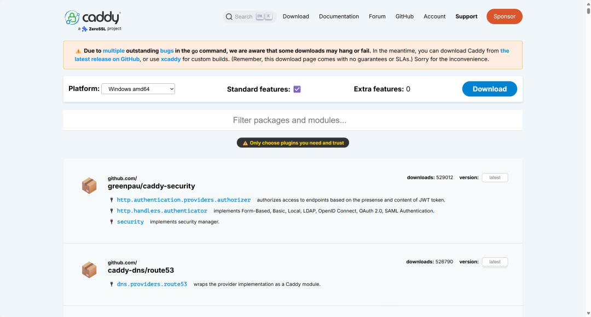Click the caddy-security package box icon
591x317 pixels.
click(x=89, y=186)
